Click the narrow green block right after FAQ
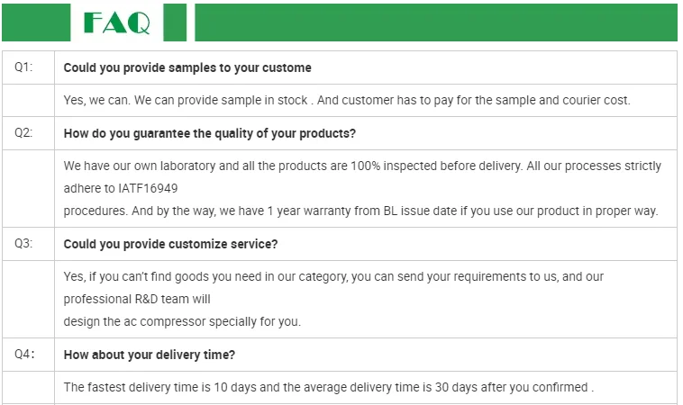The width and height of the screenshot is (683, 405). [176, 22]
